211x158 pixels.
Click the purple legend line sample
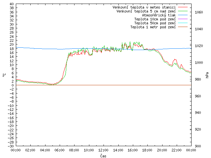tap(183, 19)
